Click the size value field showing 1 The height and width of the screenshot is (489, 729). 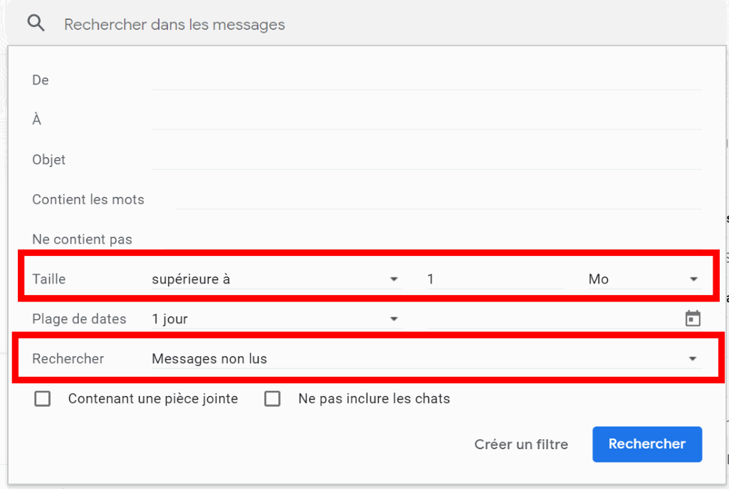[x=495, y=279]
